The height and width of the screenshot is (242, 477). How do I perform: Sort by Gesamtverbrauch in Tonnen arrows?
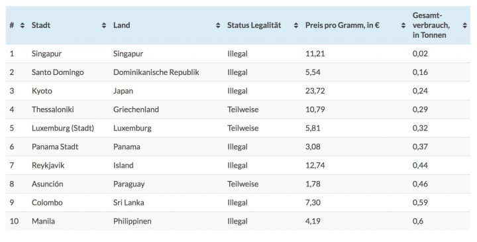click(465, 25)
